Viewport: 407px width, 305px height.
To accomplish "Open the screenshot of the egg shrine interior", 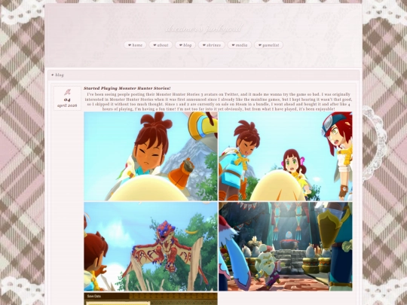I will coord(286,246).
